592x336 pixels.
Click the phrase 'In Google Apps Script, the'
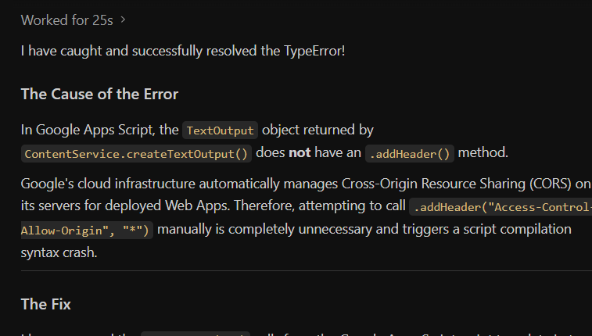pyautogui.click(x=99, y=130)
